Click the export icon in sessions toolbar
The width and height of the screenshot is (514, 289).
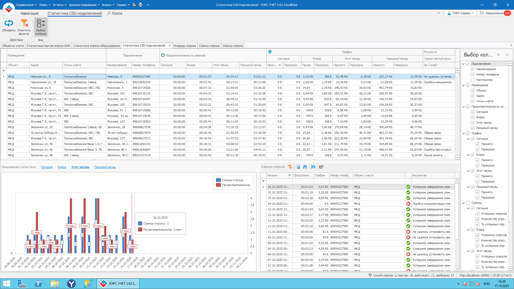(321, 167)
